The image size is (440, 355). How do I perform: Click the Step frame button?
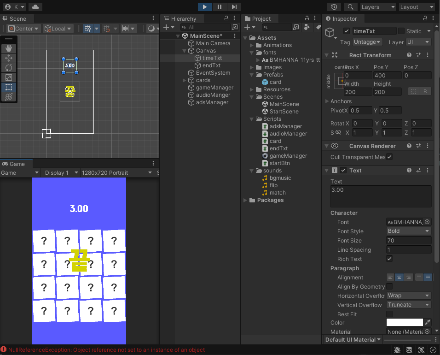pos(234,7)
